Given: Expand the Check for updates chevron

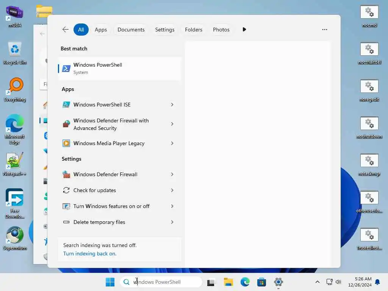Looking at the screenshot, I should pos(172,190).
